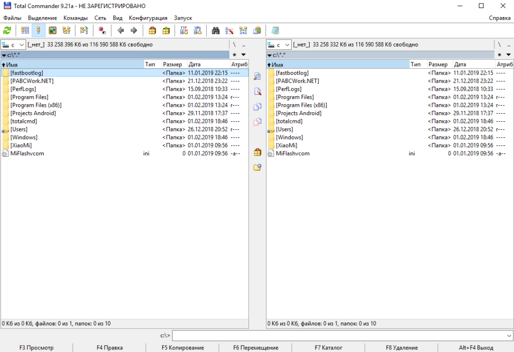This screenshot has width=514, height=352.
Task: Open the Файлы menu
Action: [13, 18]
